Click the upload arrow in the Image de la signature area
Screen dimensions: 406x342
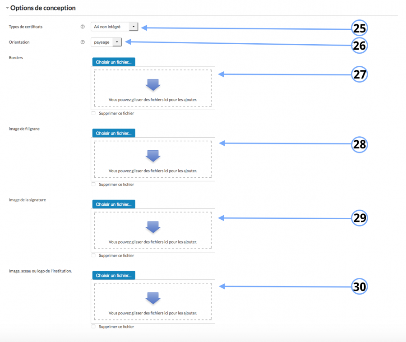pyautogui.click(x=153, y=227)
